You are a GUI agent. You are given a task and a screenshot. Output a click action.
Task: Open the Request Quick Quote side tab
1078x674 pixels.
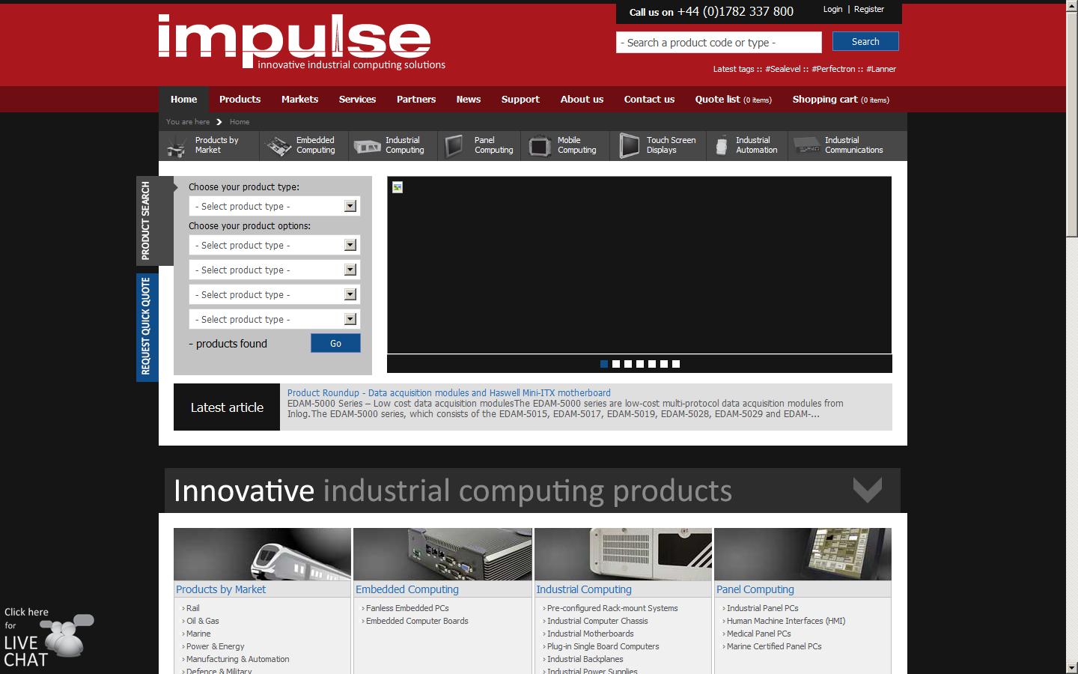147,325
